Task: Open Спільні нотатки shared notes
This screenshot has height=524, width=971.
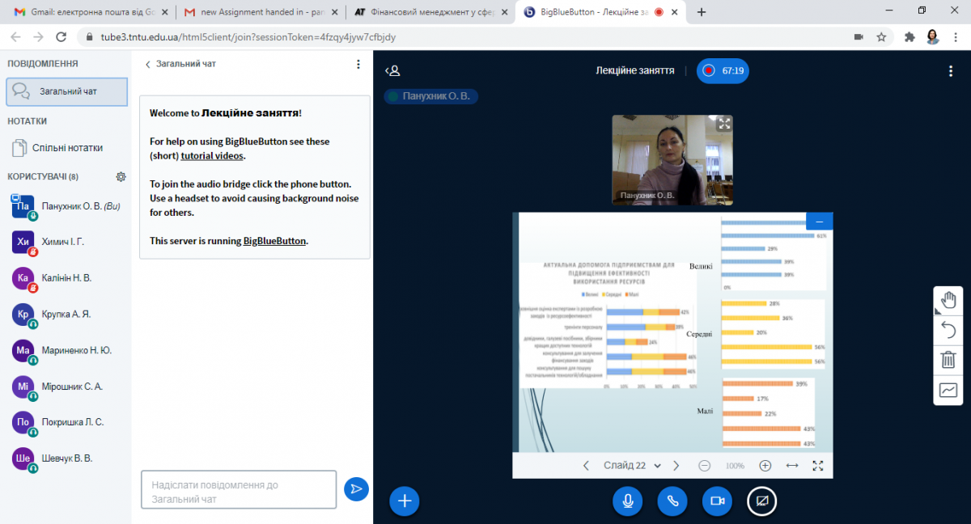Action: (x=67, y=148)
